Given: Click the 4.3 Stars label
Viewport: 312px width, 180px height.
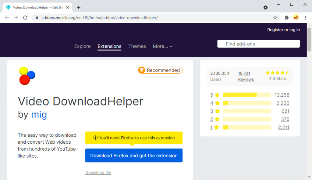Looking at the screenshot, I should tap(278, 78).
